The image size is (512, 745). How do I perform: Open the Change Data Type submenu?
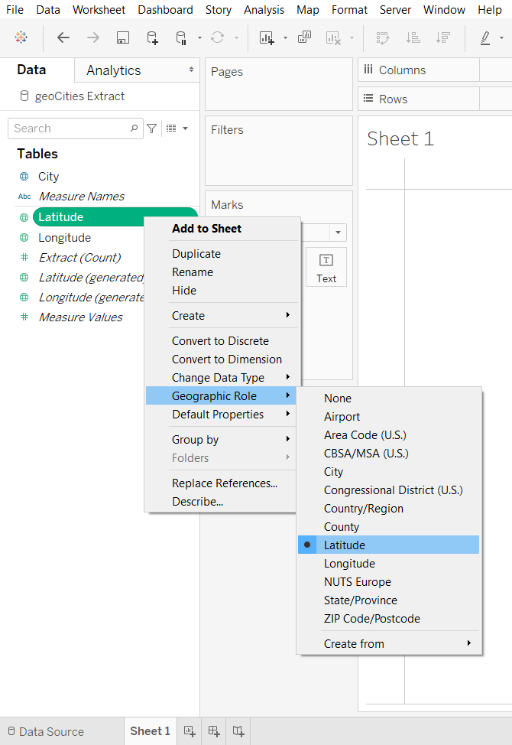[x=218, y=378]
